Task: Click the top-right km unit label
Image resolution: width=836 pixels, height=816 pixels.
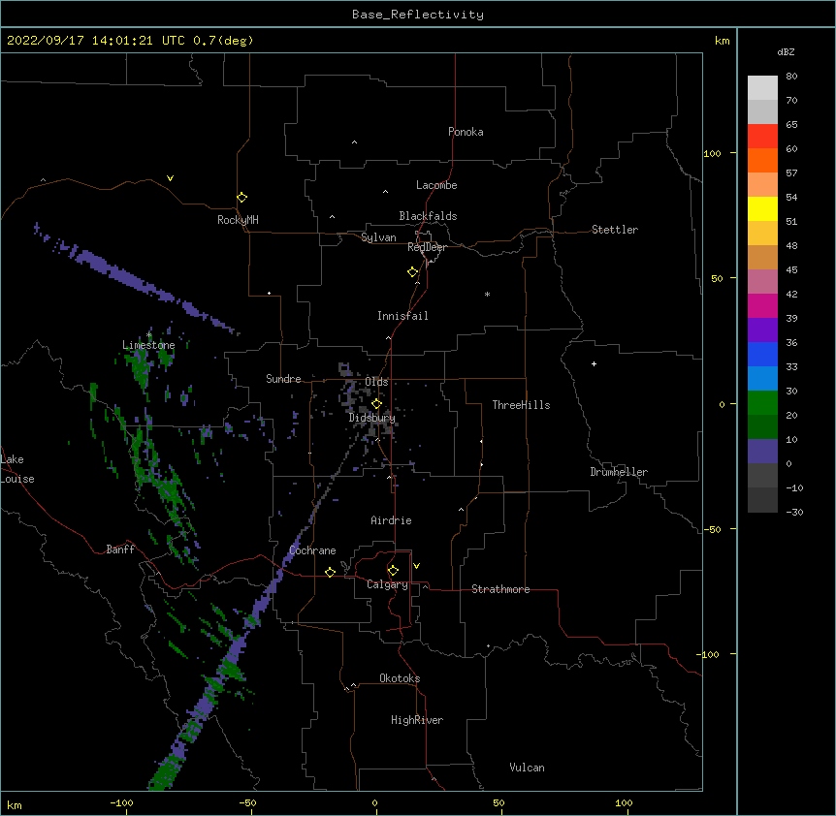Action: tap(723, 41)
